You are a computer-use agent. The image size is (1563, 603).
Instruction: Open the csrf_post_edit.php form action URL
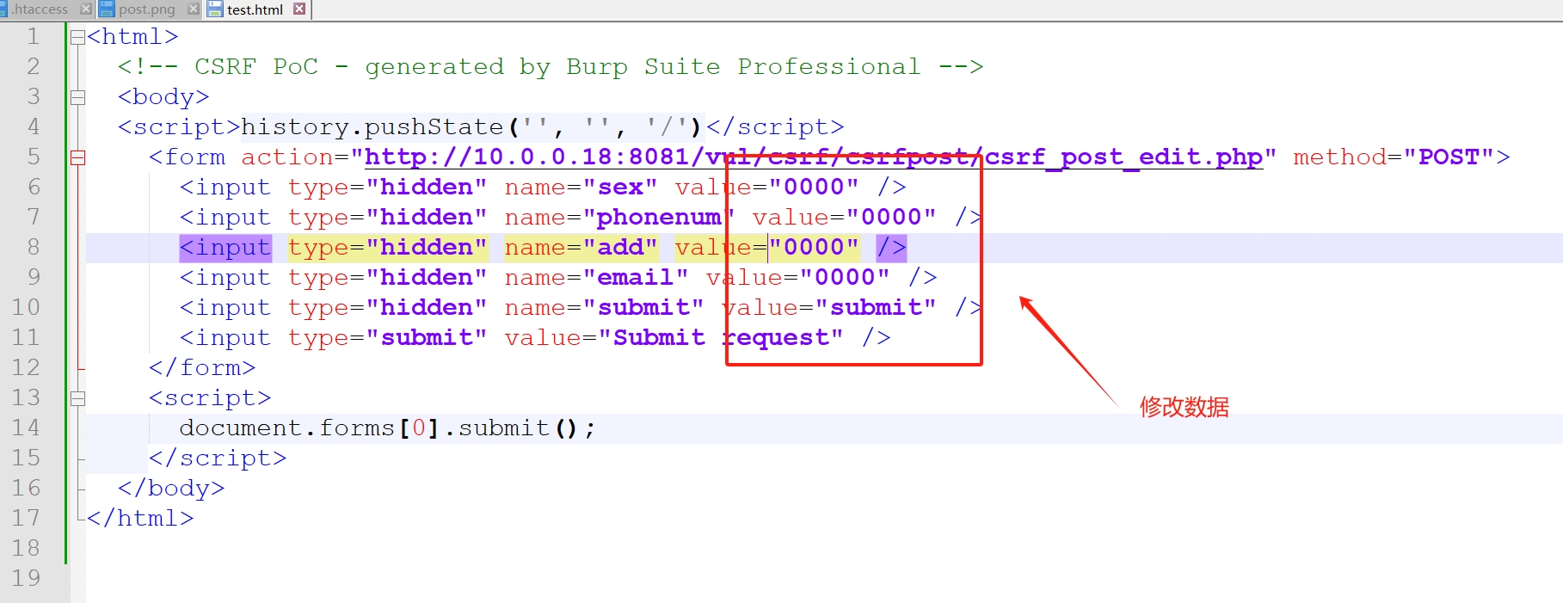point(814,157)
